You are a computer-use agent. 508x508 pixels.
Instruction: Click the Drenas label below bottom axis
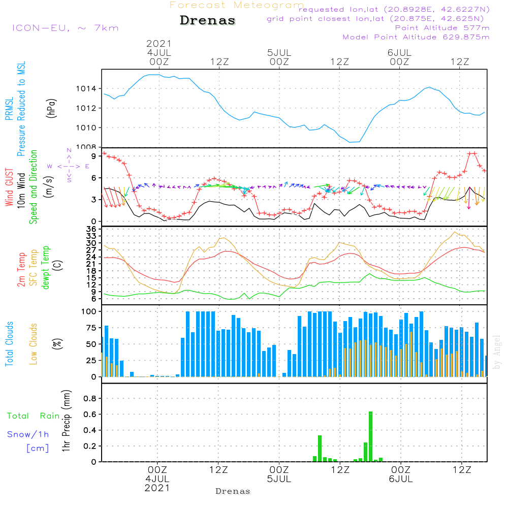tap(233, 491)
